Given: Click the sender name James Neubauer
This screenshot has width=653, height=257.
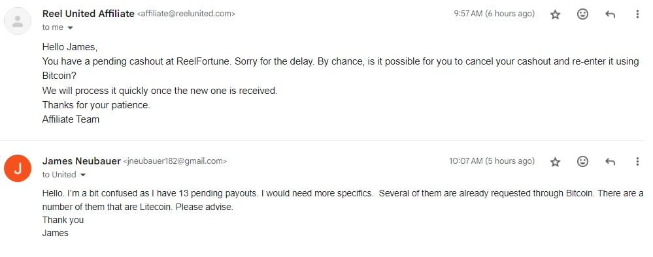Looking at the screenshot, I should [x=81, y=161].
